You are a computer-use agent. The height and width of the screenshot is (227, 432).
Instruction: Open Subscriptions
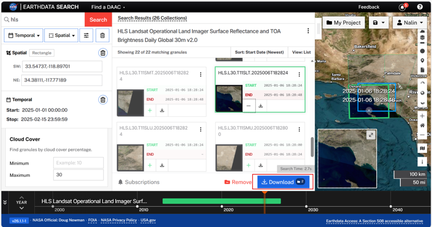(x=139, y=182)
